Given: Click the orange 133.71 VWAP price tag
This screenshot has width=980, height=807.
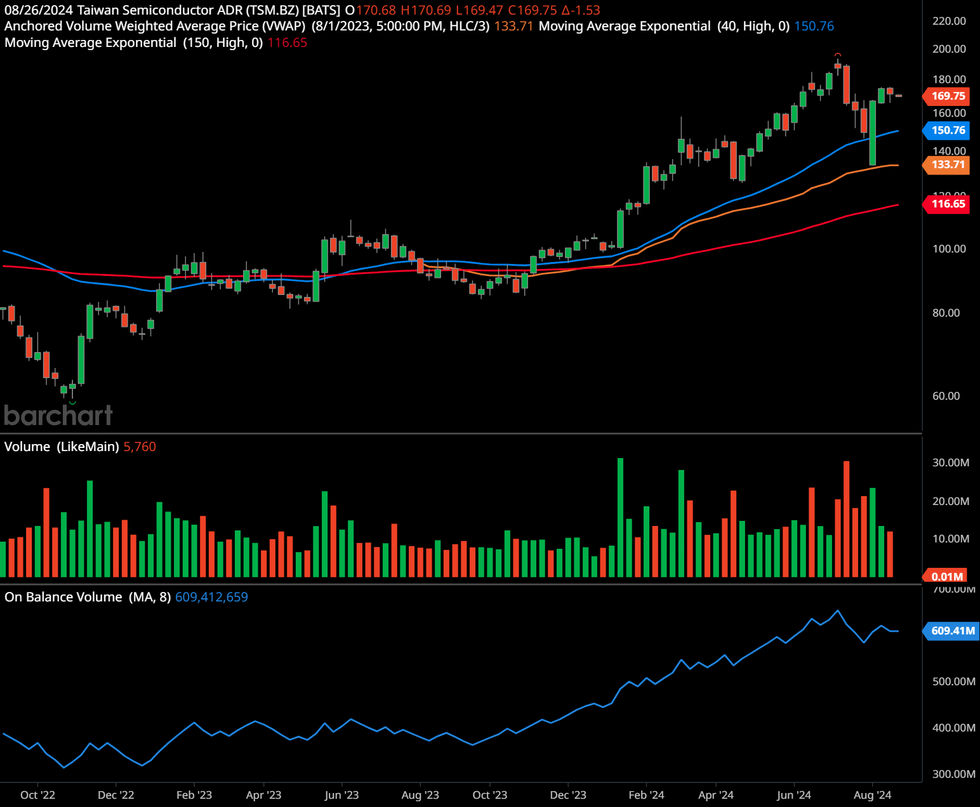Looking at the screenshot, I should pyautogui.click(x=946, y=164).
